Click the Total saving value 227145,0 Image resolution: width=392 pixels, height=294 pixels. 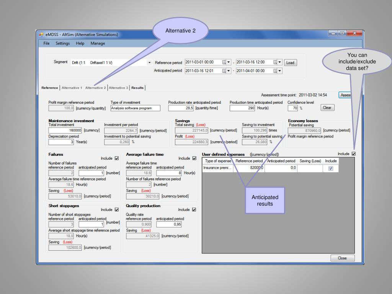tap(191, 130)
